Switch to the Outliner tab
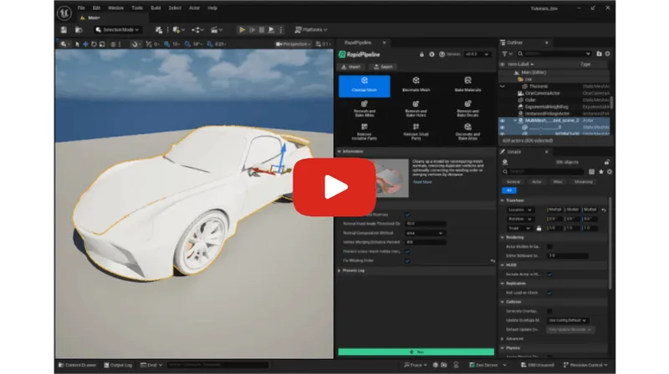669x374 pixels. 515,43
